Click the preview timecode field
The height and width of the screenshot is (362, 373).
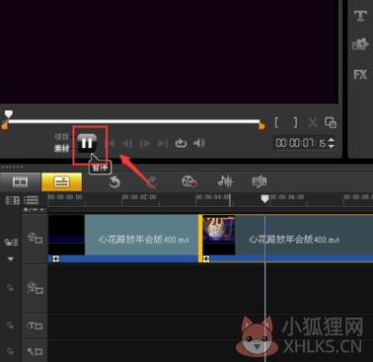coord(301,143)
